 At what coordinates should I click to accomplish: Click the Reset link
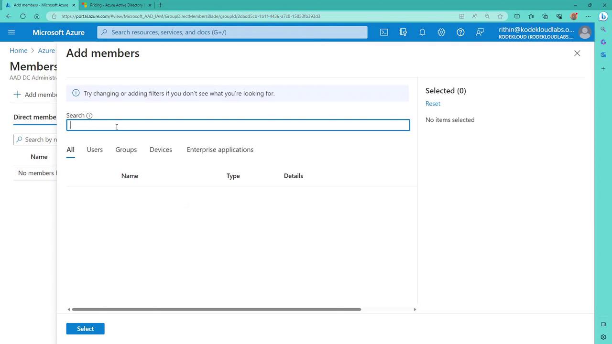433,104
